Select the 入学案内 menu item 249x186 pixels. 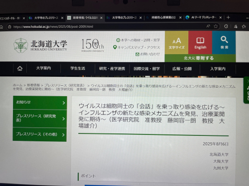[x=218, y=69]
